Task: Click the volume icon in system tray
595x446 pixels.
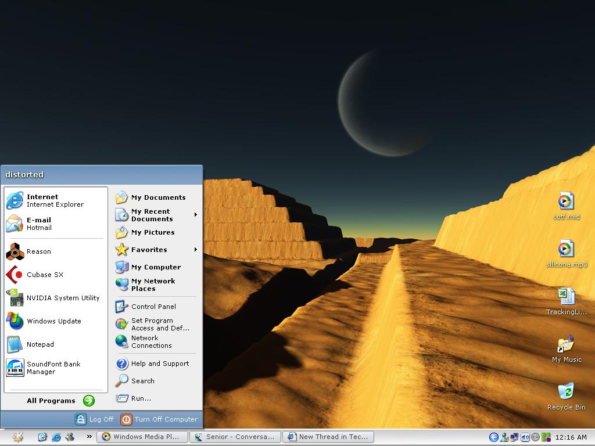Action: click(x=525, y=437)
